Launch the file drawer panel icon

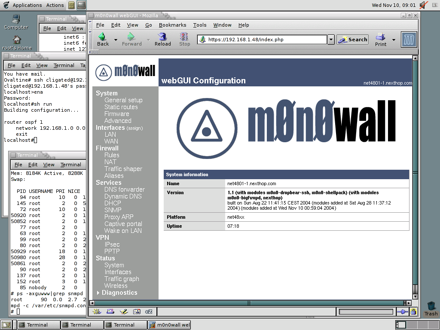[72, 5]
